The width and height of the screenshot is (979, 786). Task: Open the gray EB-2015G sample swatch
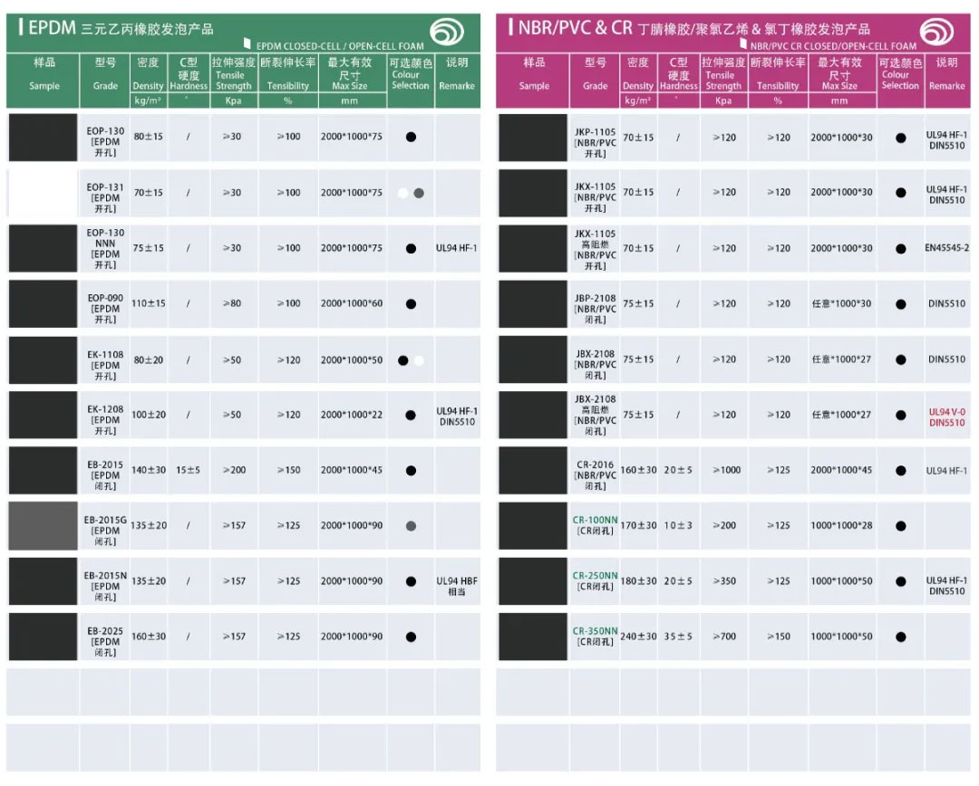pos(44,526)
